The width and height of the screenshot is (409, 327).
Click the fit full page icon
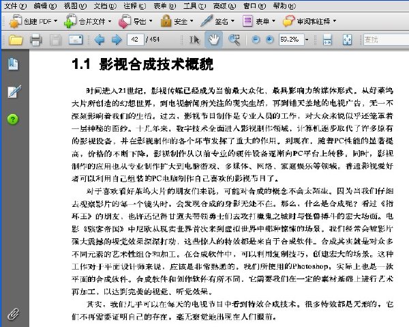[347, 40]
